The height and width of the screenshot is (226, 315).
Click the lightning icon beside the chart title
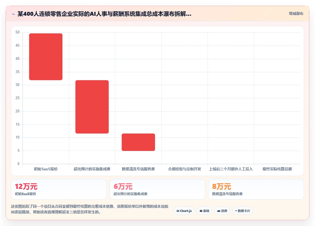click(13, 14)
